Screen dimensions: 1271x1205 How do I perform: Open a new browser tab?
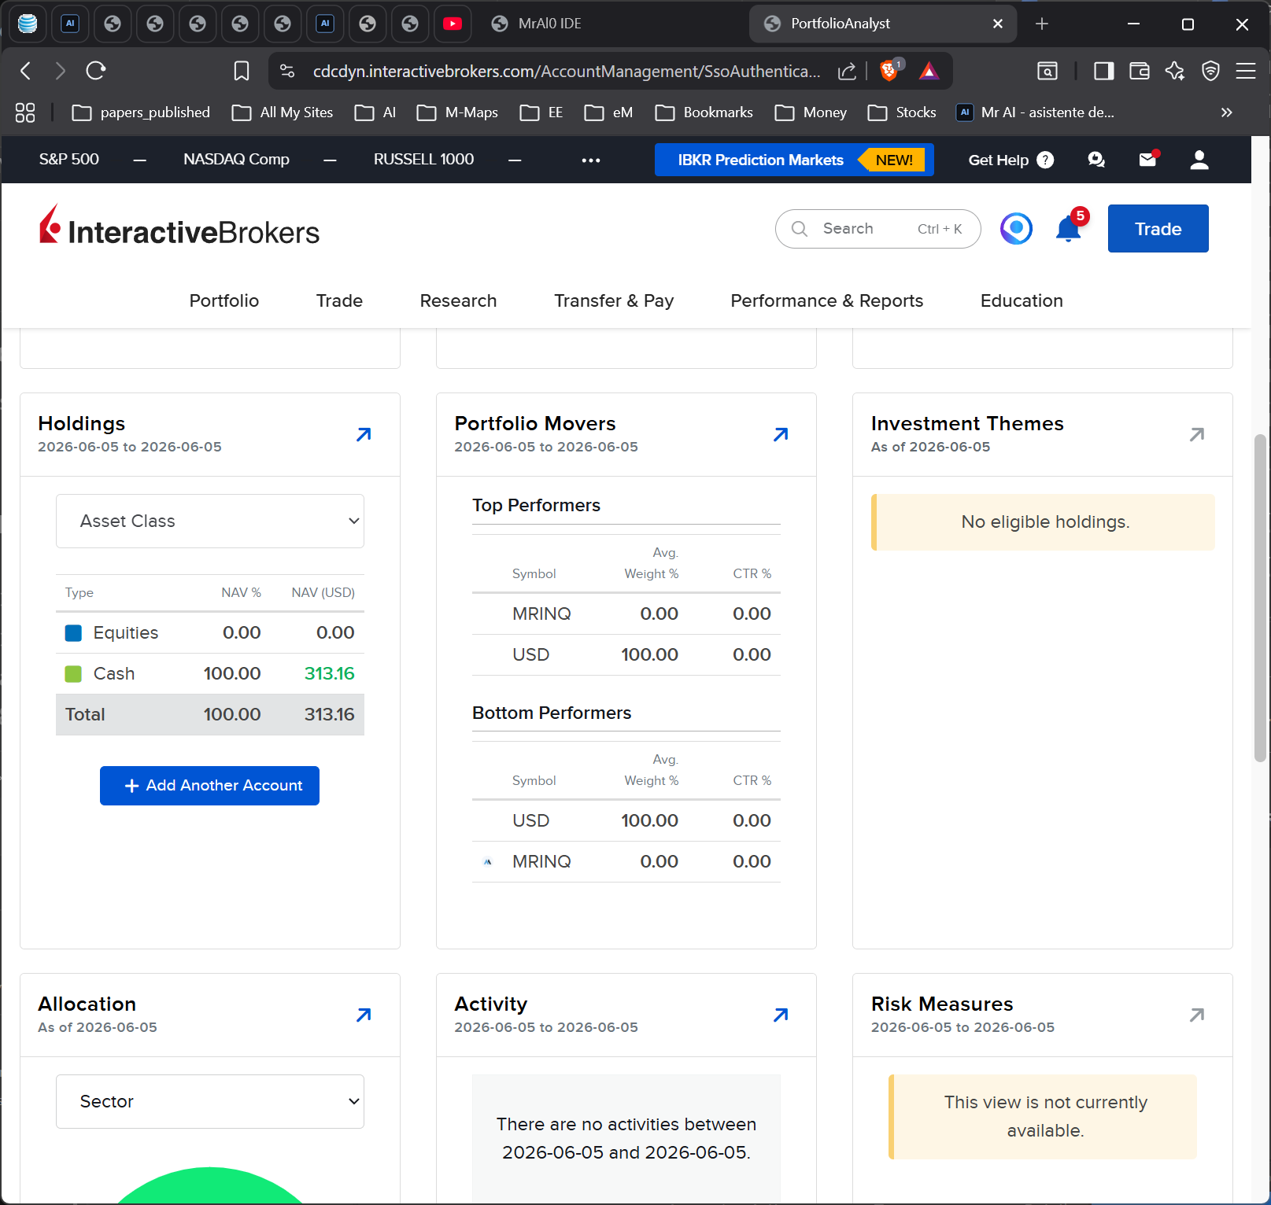(1042, 24)
